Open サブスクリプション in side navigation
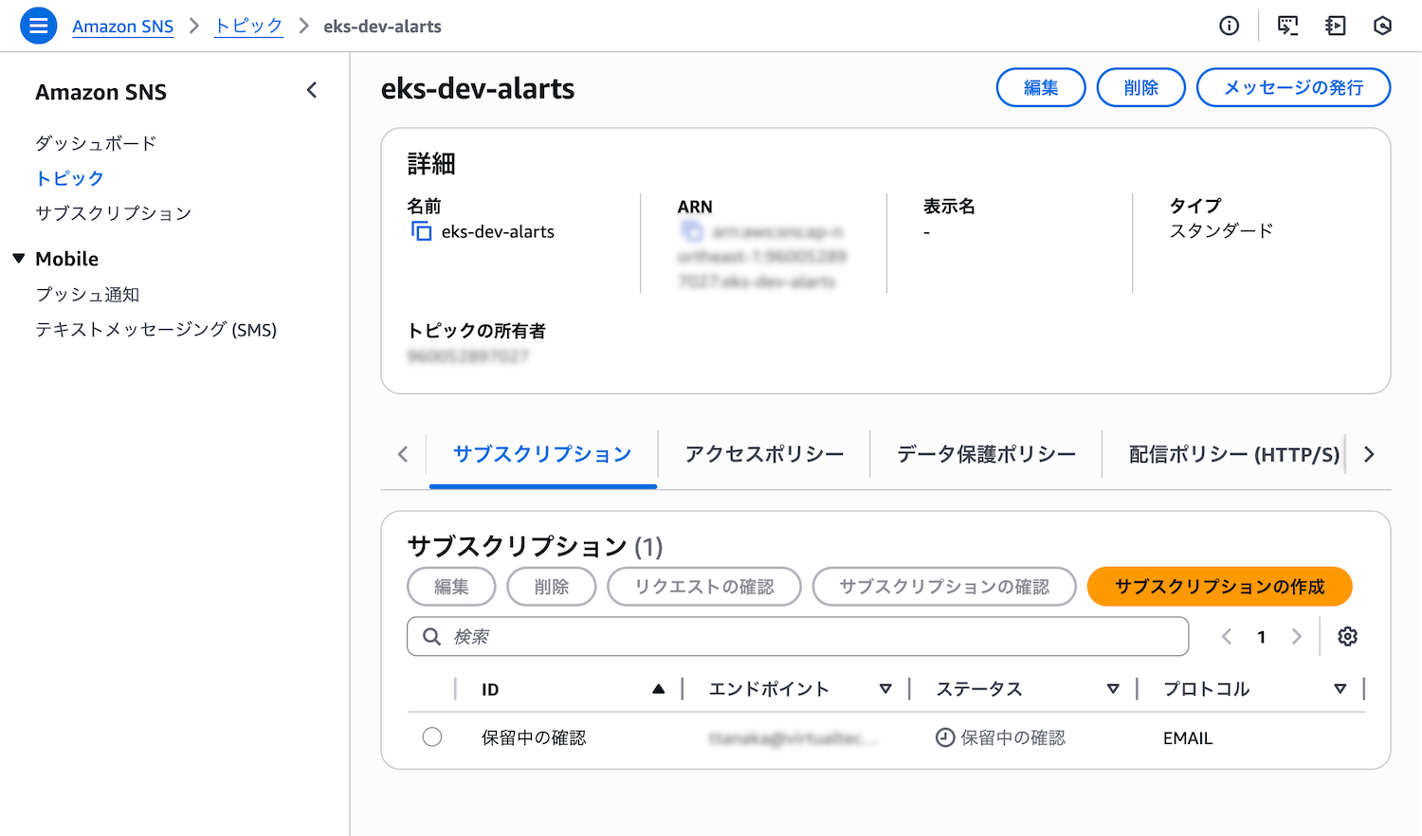This screenshot has width=1422, height=836. [114, 213]
